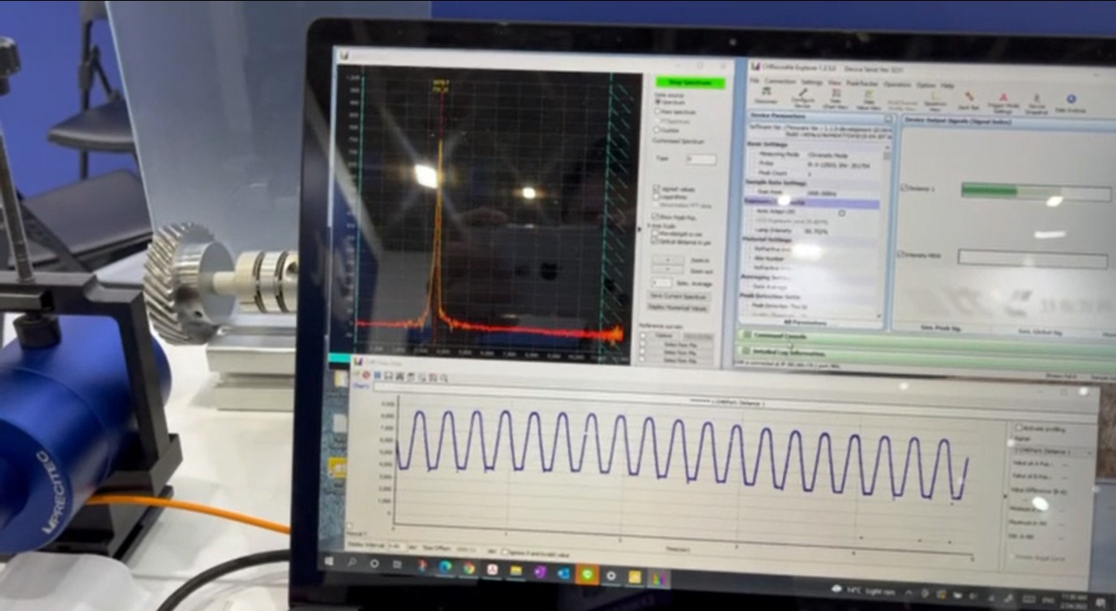Image resolution: width=1116 pixels, height=611 pixels.
Task: Open Windows Start menu
Action: click(329, 561)
